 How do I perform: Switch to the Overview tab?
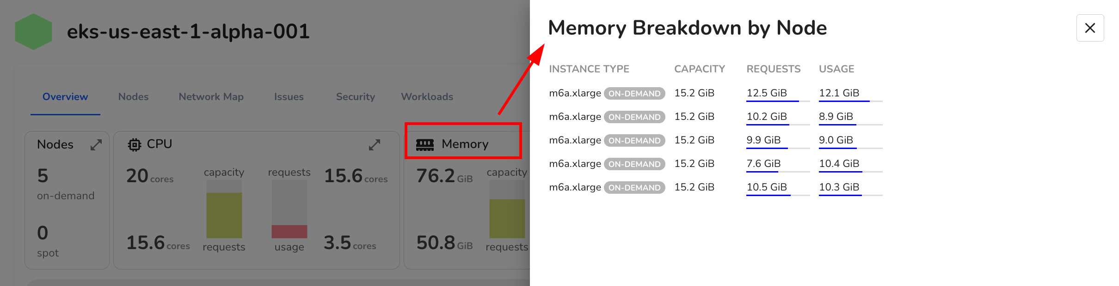pyautogui.click(x=65, y=97)
